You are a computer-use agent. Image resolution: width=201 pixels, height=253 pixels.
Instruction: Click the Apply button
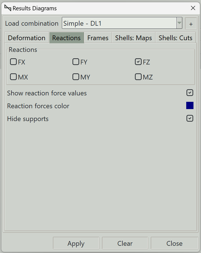pos(76,243)
